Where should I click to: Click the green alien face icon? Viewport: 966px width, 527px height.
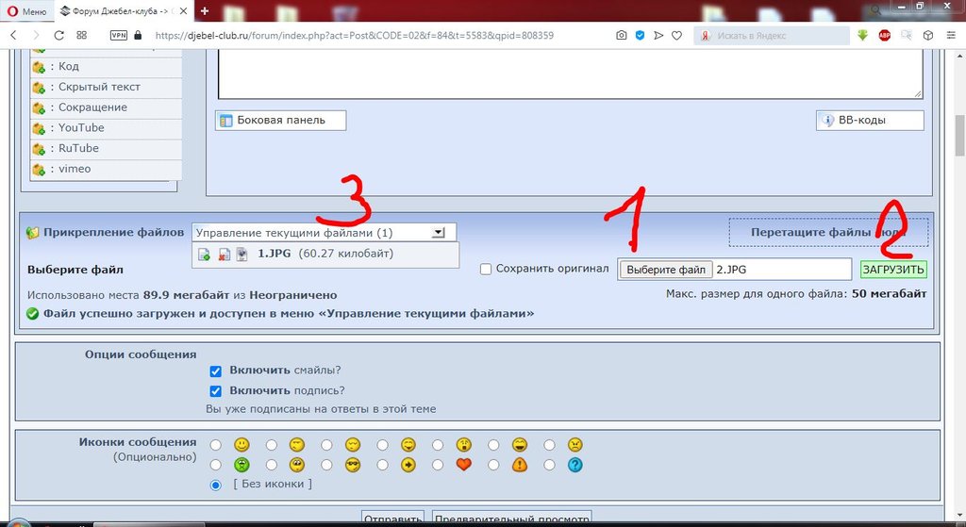241,465
